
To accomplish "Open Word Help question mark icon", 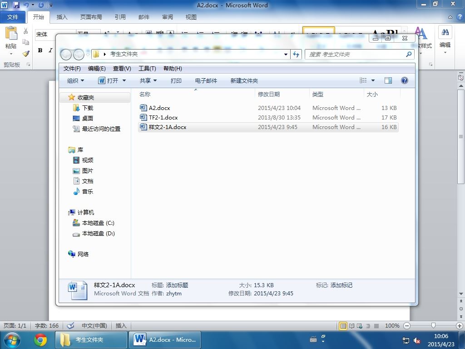I will tap(460, 17).
